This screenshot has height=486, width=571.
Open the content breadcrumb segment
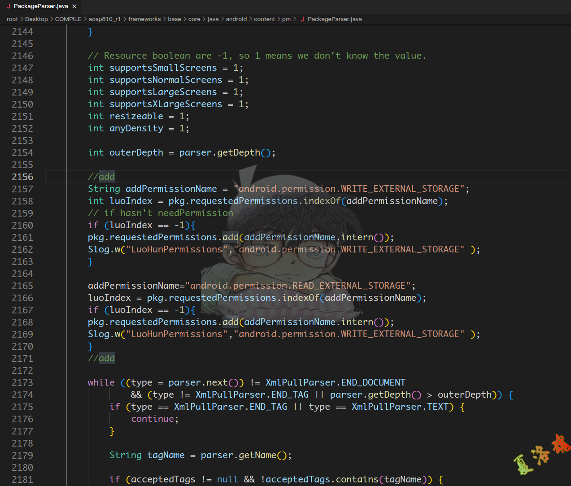pos(264,19)
